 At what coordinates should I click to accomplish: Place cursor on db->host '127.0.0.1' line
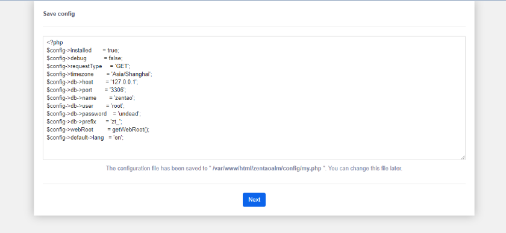click(x=92, y=82)
